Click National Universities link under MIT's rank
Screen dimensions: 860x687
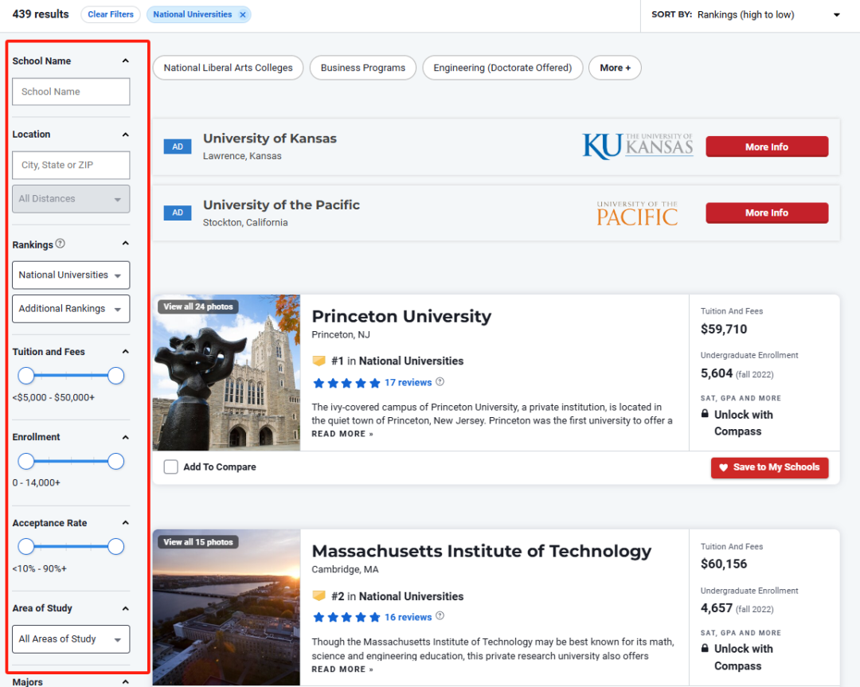(x=412, y=596)
